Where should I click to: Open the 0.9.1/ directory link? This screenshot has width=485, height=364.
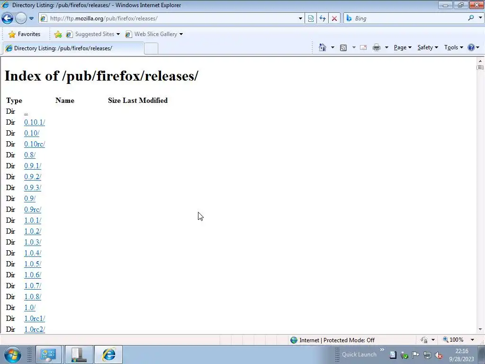(33, 166)
